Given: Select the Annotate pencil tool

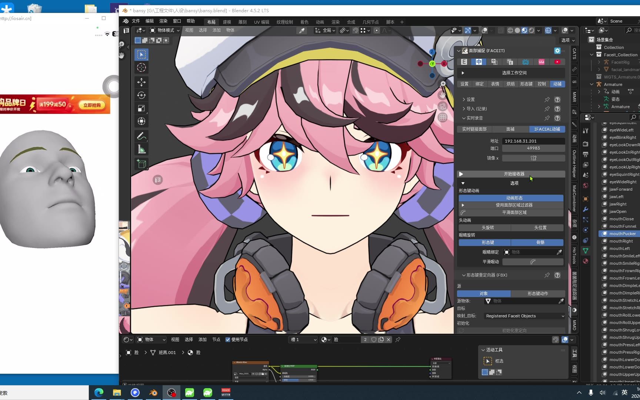Looking at the screenshot, I should 141,136.
